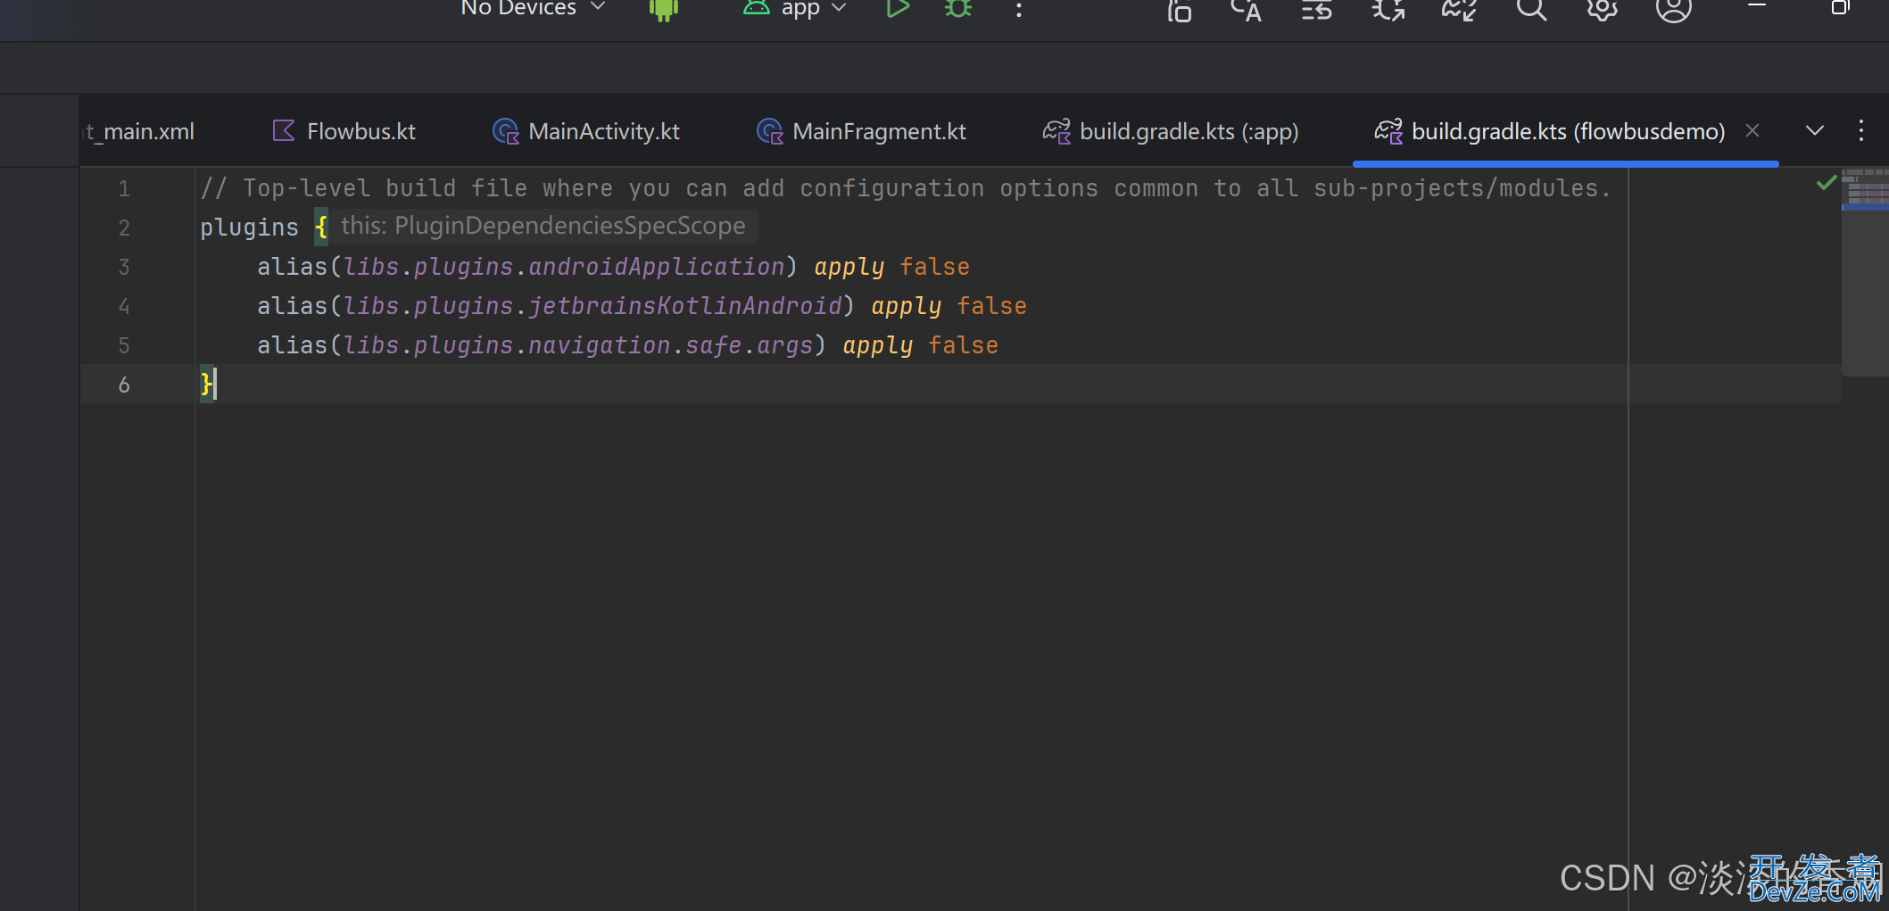The width and height of the screenshot is (1889, 911).
Task: Click 'androidApplication' on line 3
Action: (x=657, y=267)
